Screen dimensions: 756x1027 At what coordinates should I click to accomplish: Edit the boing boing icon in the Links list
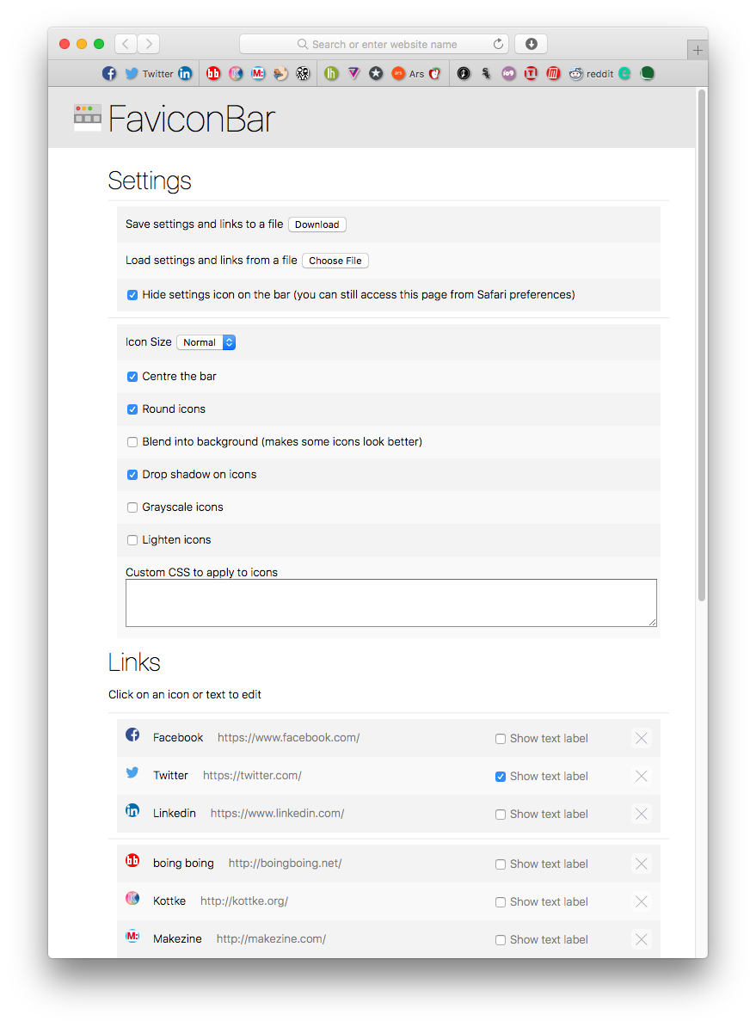[132, 861]
